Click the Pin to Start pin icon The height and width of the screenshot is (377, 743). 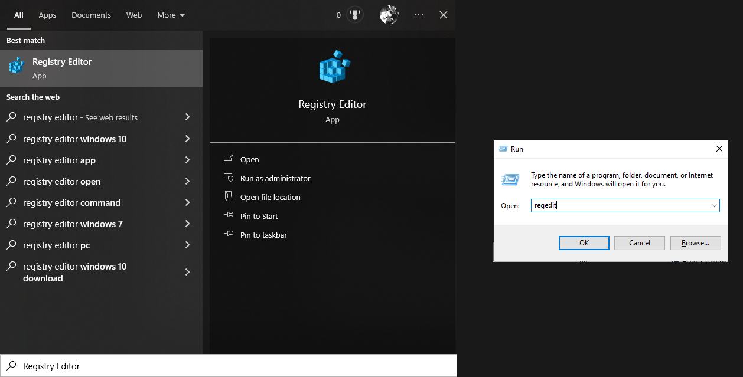[229, 216]
